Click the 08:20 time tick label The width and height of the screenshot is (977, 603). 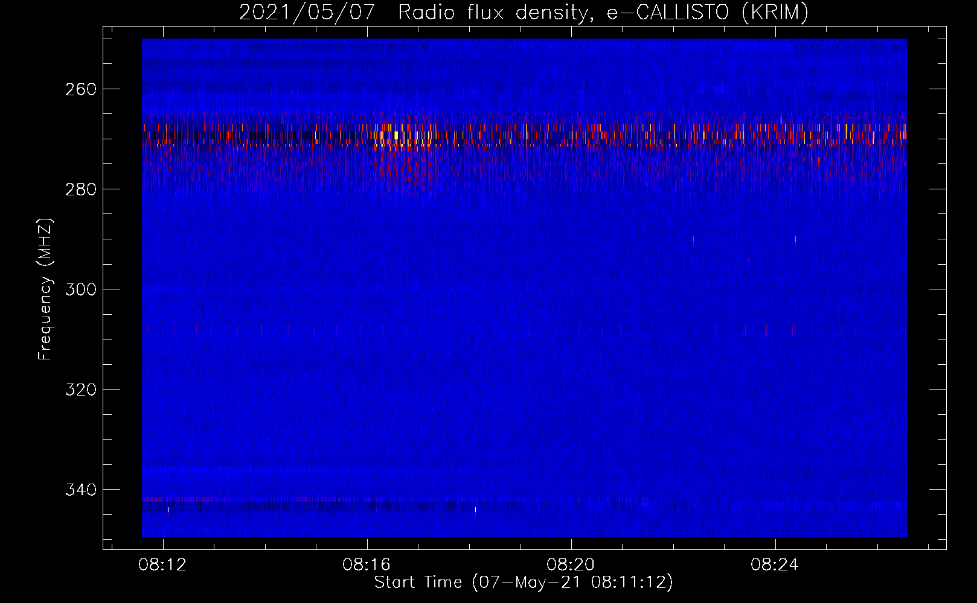[571, 565]
